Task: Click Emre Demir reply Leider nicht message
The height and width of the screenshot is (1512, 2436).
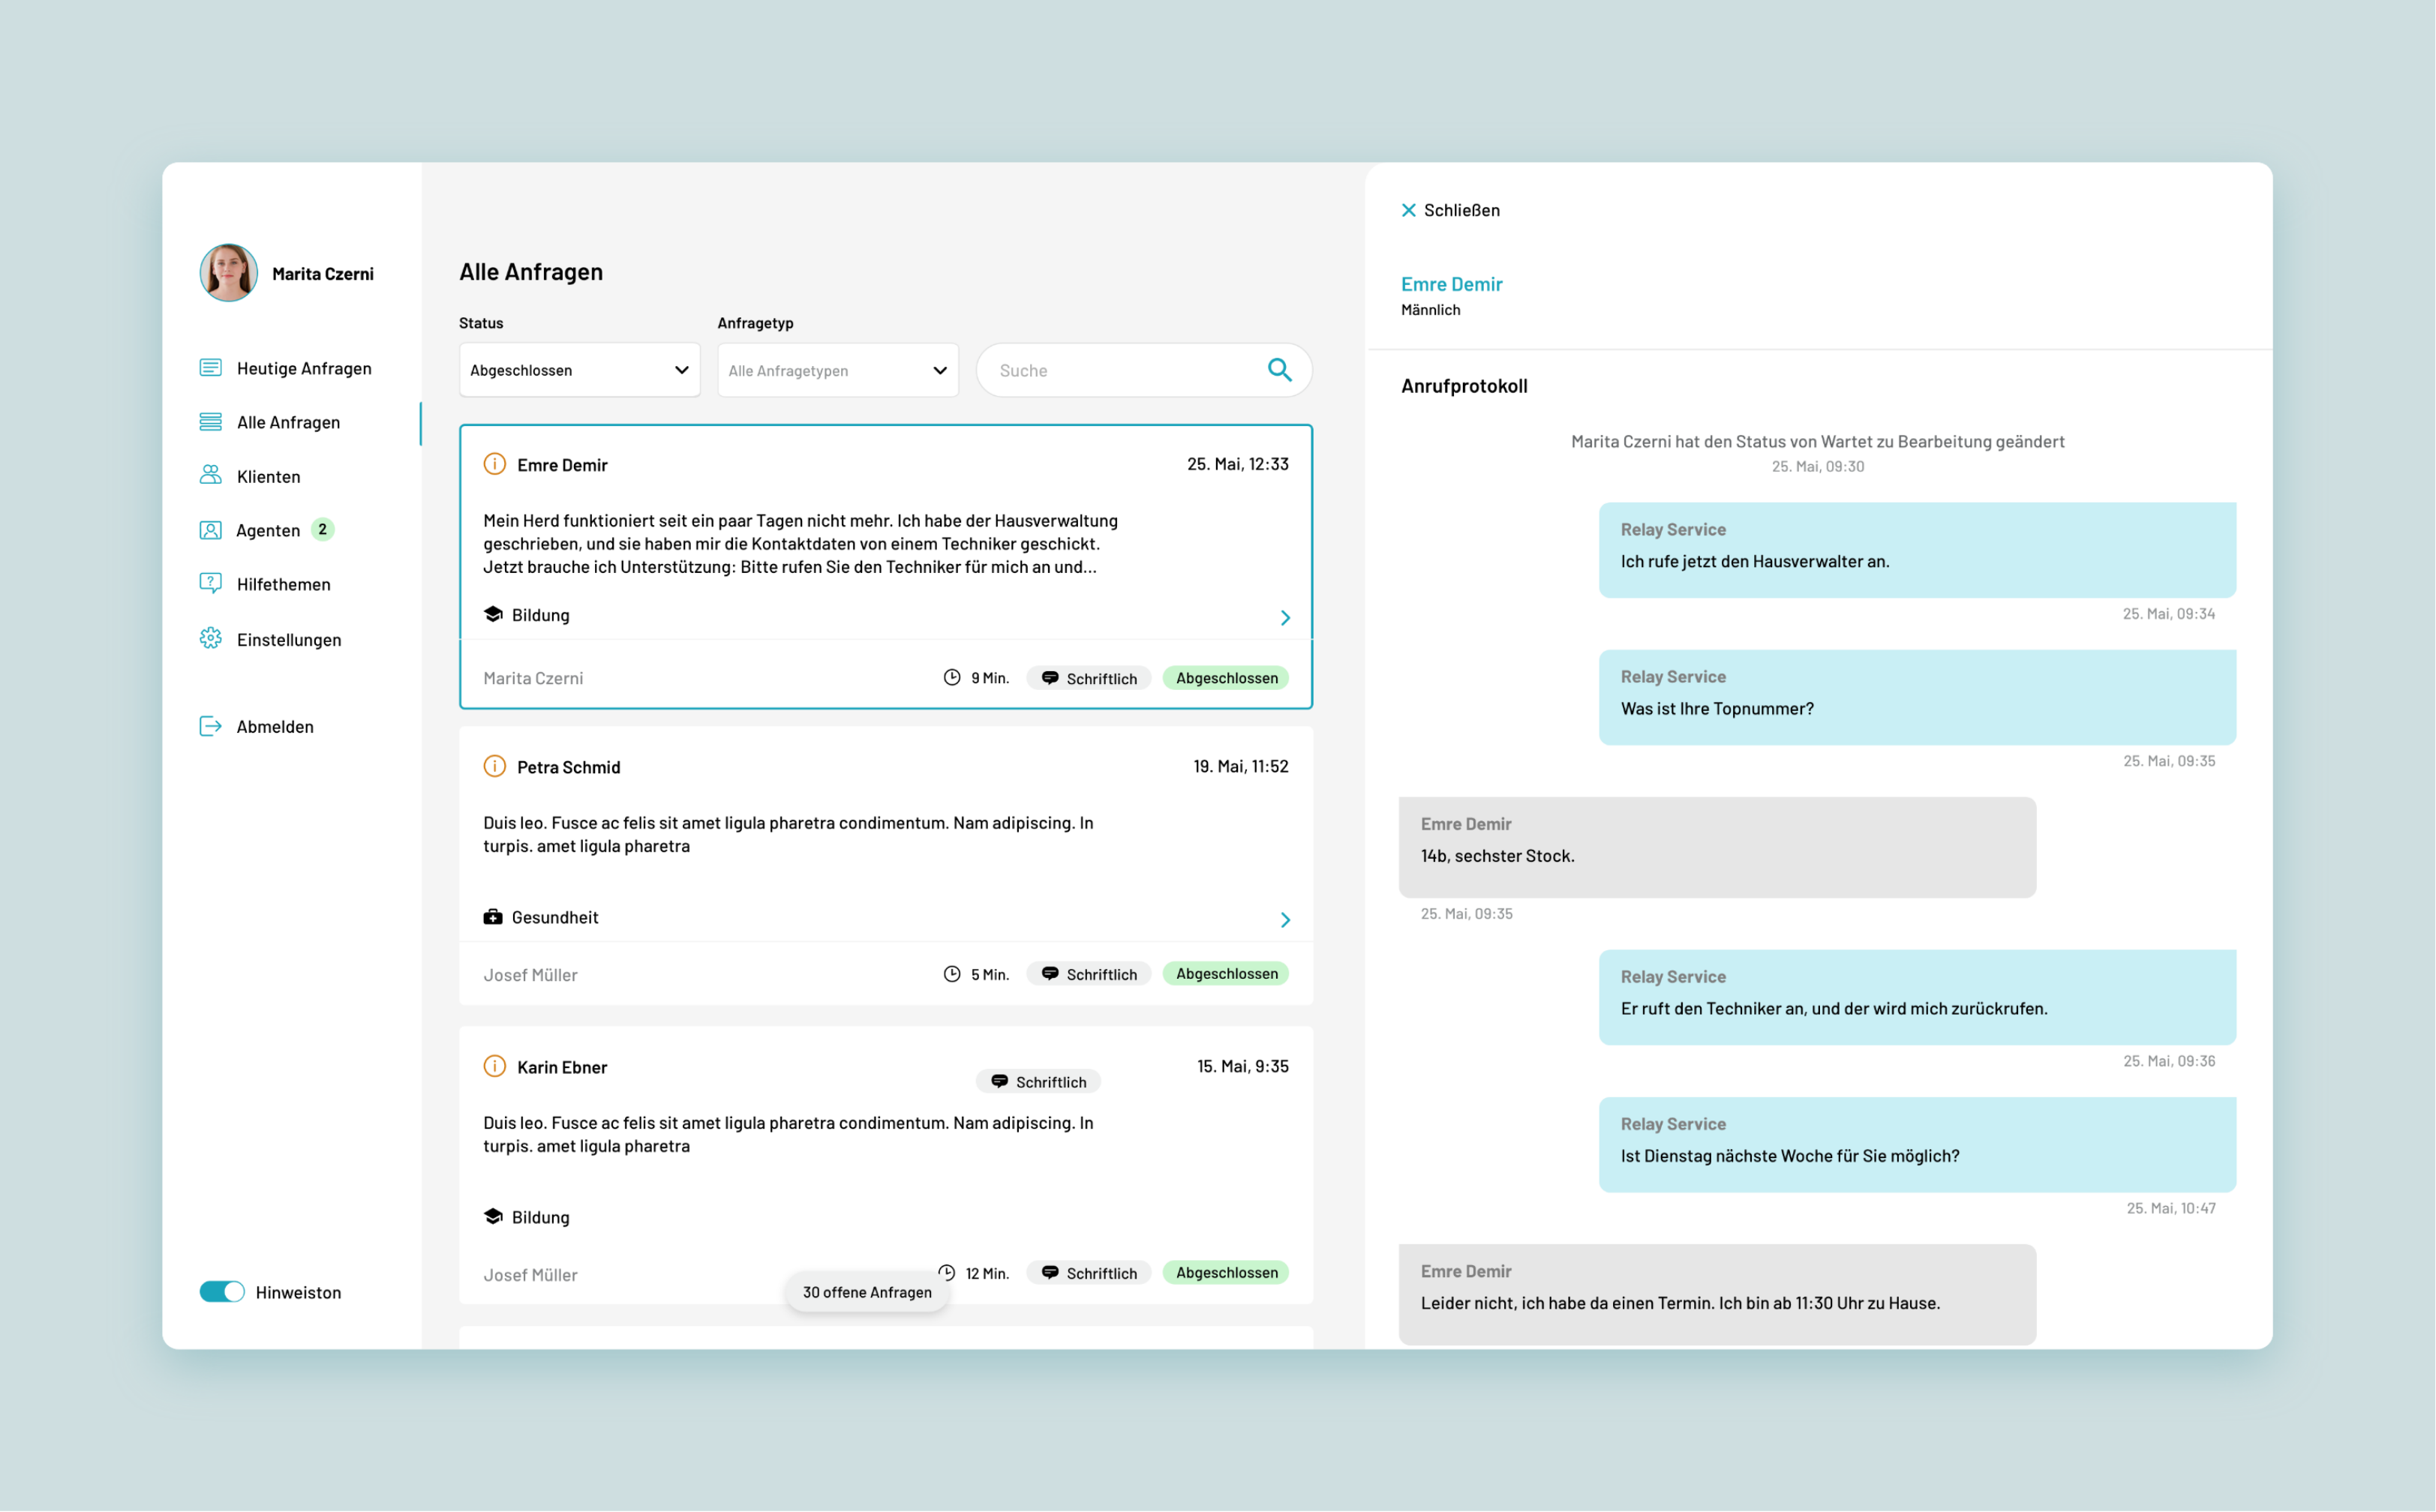Action: [x=1717, y=1294]
